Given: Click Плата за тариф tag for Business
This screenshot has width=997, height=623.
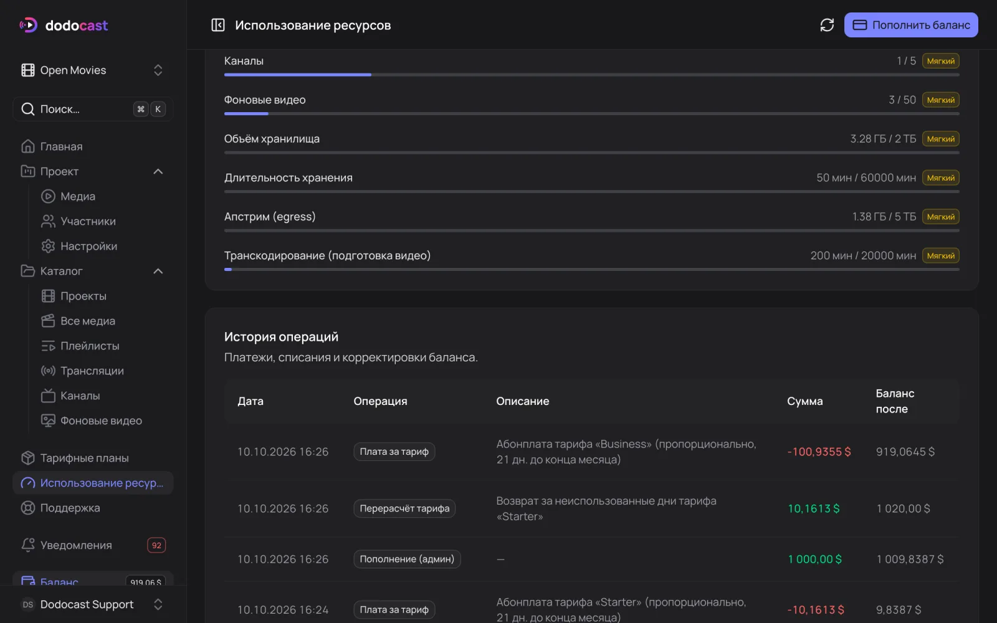Looking at the screenshot, I should point(394,452).
